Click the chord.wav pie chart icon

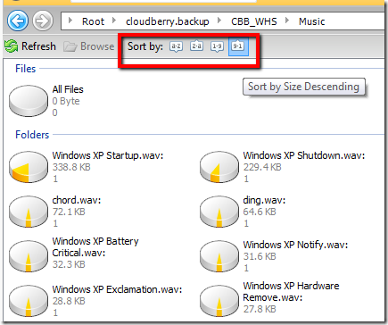coord(29,212)
